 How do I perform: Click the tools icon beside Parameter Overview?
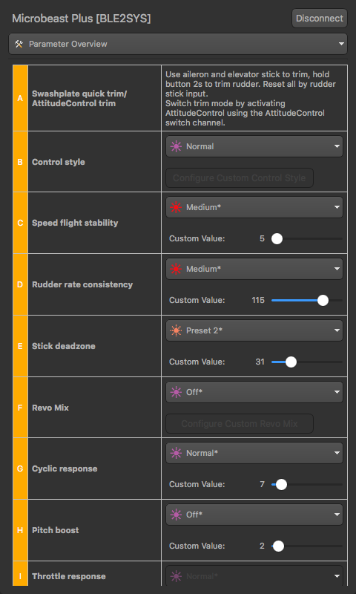point(19,44)
